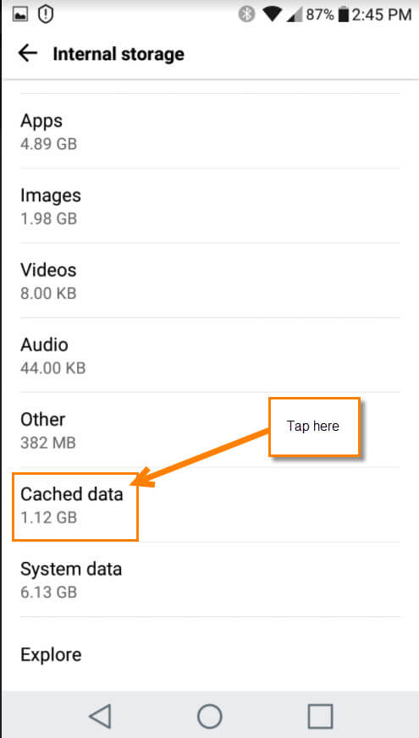Image resolution: width=419 pixels, height=738 pixels.
Task: Tap Cached data to clear cache
Action: (x=75, y=504)
